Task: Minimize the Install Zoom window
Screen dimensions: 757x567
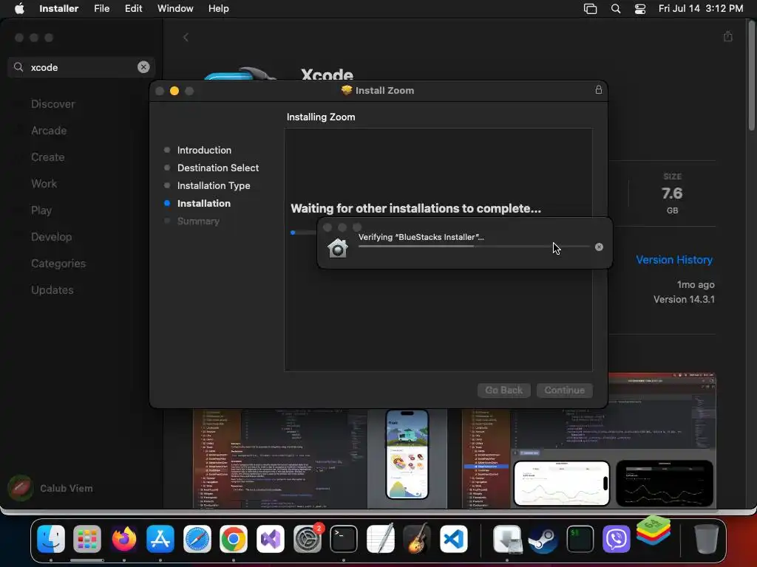Action: [174, 91]
